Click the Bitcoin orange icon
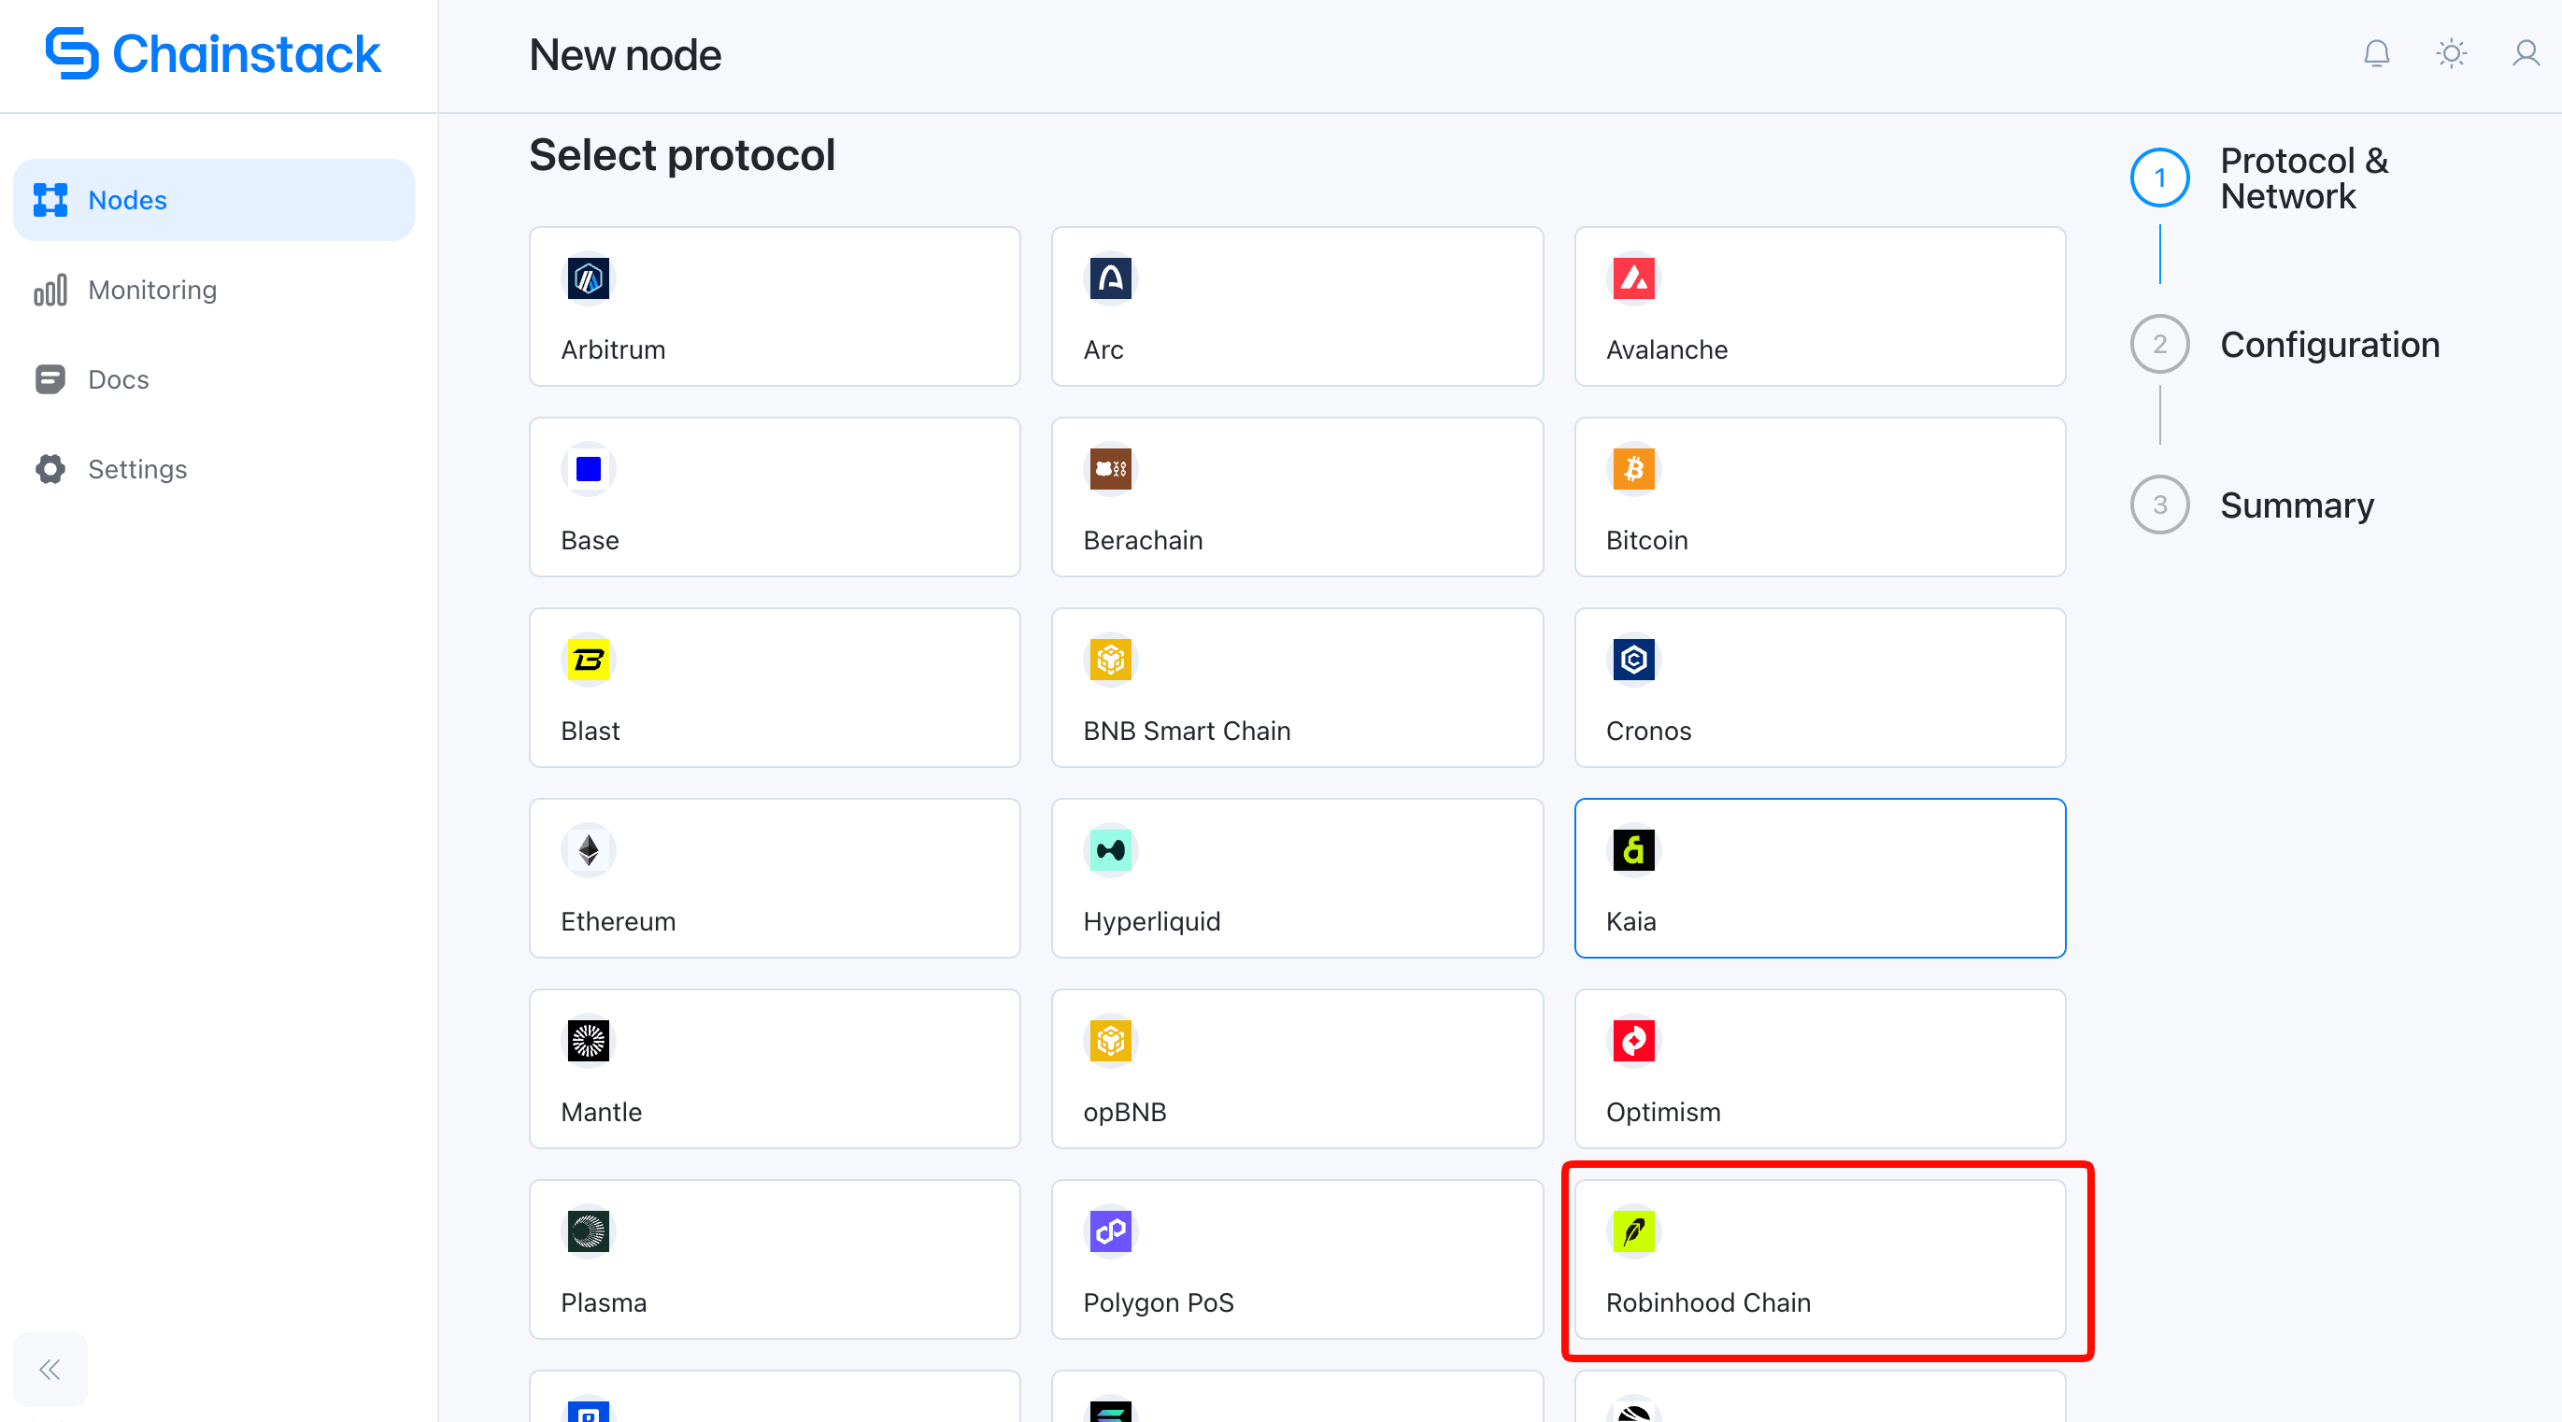The width and height of the screenshot is (2562, 1422). point(1633,469)
